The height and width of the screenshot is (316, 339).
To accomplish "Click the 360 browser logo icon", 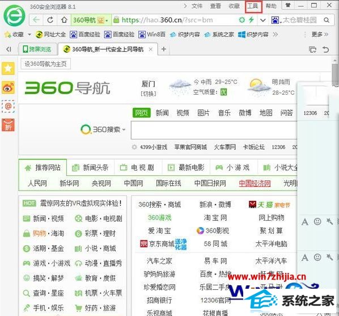I will pyautogui.click(x=14, y=16).
